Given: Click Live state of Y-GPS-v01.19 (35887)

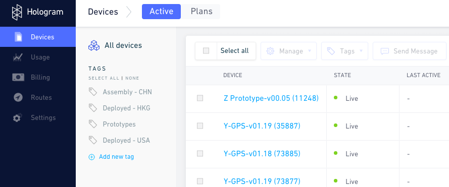Looking at the screenshot, I should (352, 126).
